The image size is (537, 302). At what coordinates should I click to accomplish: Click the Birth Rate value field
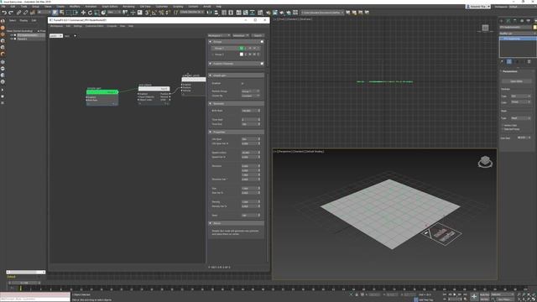[x=251, y=111]
